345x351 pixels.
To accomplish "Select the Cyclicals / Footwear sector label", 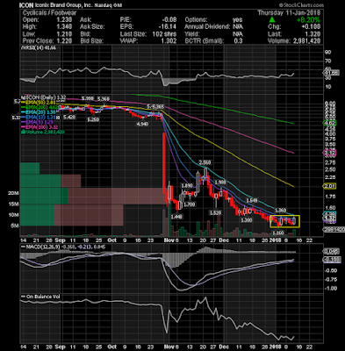I will click(x=50, y=13).
